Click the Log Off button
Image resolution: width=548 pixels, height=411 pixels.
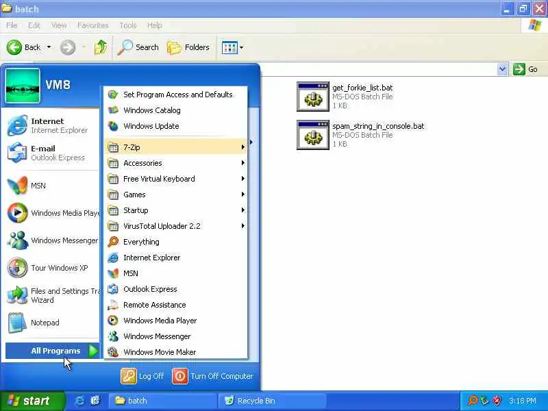click(x=142, y=376)
